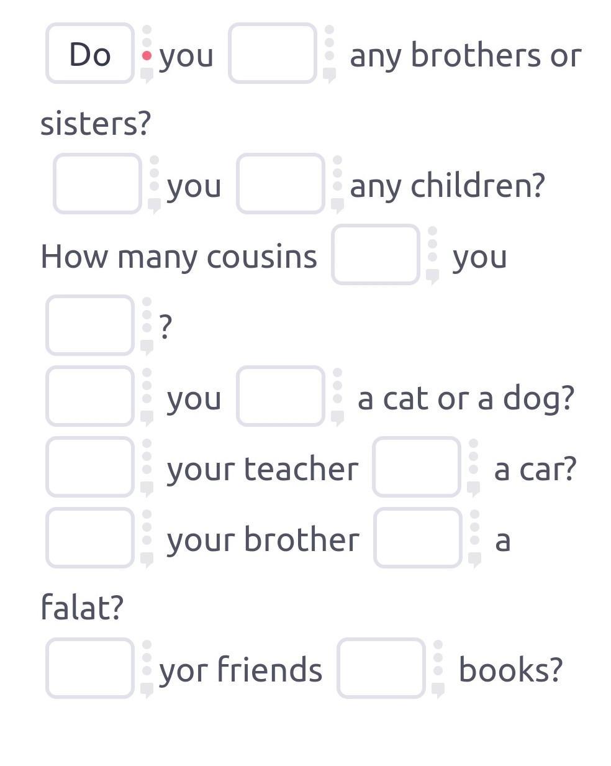Click the filled "Do" answer box
The image size is (611, 766).
point(90,54)
